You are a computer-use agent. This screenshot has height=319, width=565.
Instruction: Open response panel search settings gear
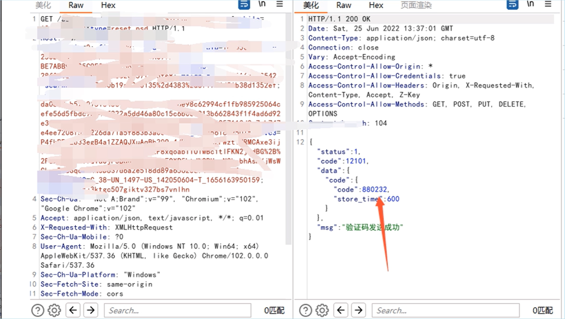coord(322,310)
